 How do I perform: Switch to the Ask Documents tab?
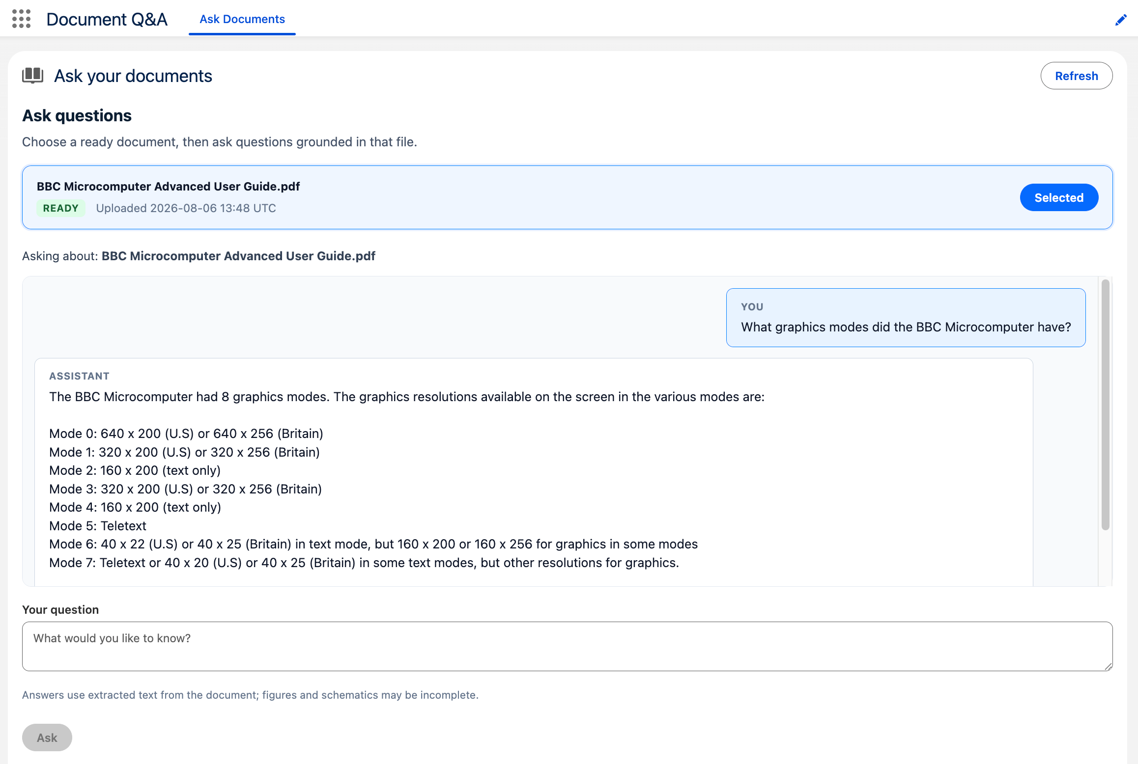[242, 19]
